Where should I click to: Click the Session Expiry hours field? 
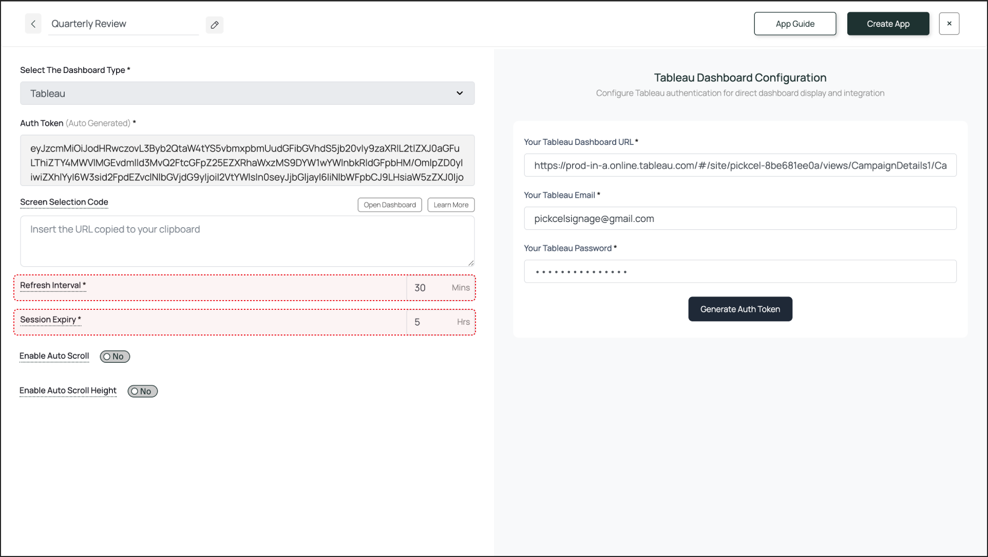pos(430,322)
